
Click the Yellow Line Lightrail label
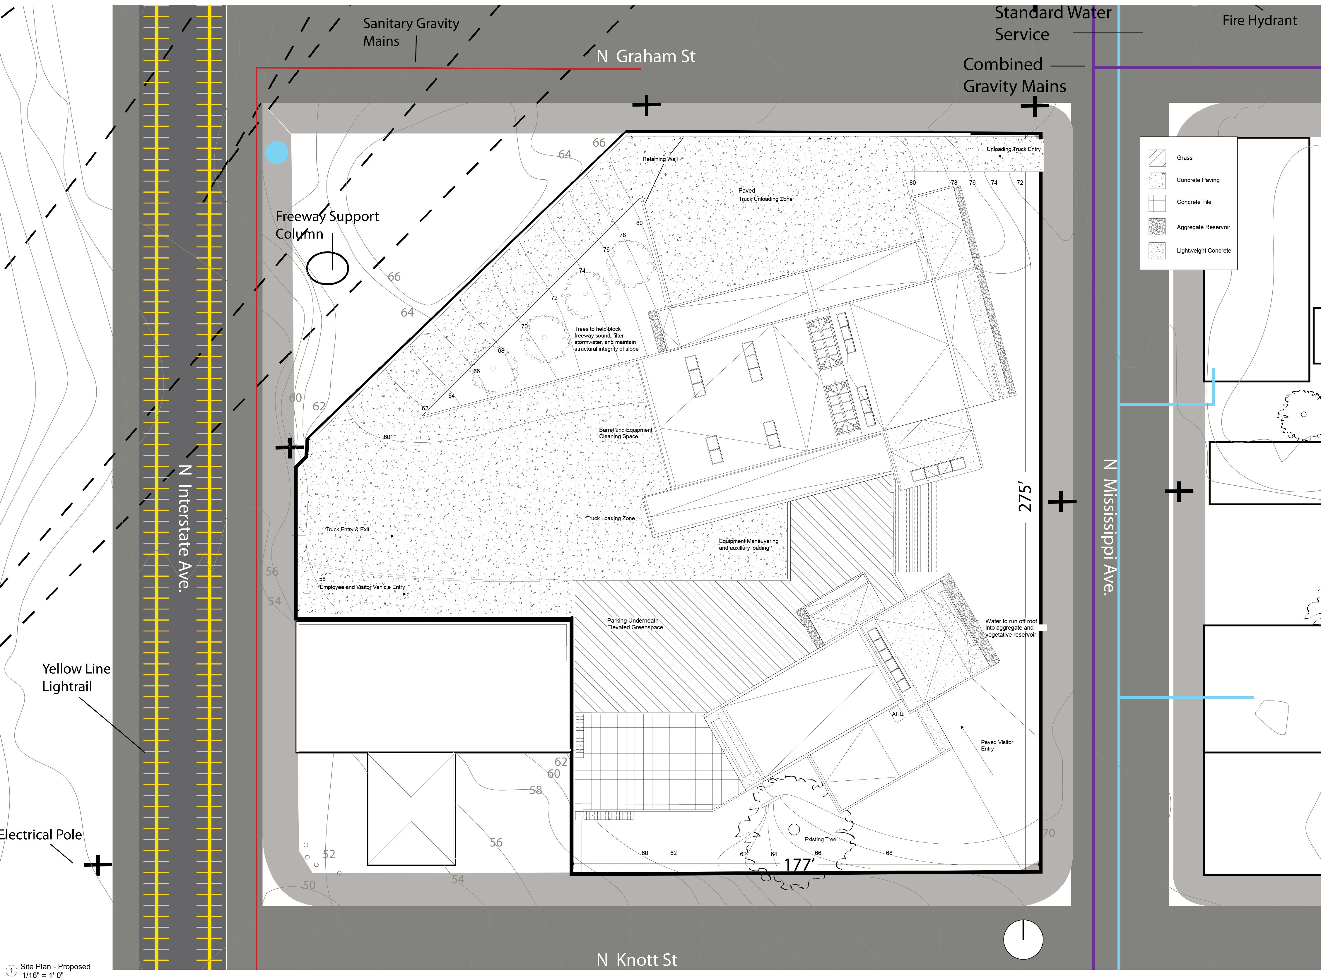(76, 677)
